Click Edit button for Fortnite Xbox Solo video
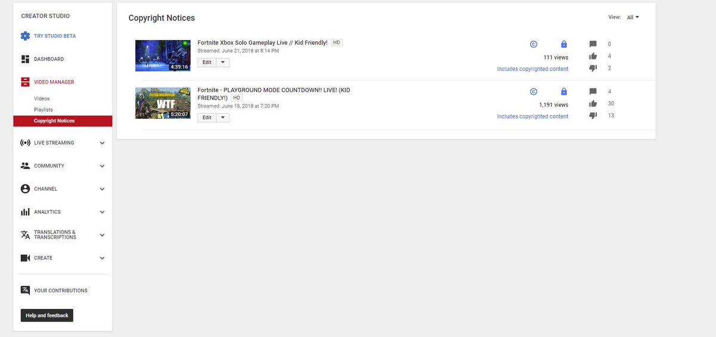The image size is (716, 337). [x=206, y=62]
